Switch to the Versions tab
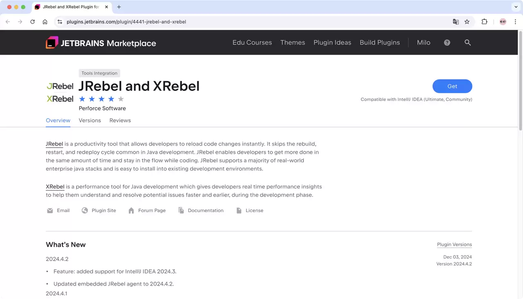Image resolution: width=523 pixels, height=299 pixels. click(x=90, y=120)
